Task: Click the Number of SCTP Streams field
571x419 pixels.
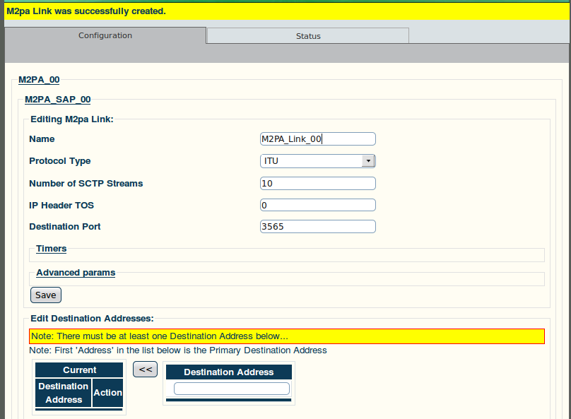Action: click(317, 184)
